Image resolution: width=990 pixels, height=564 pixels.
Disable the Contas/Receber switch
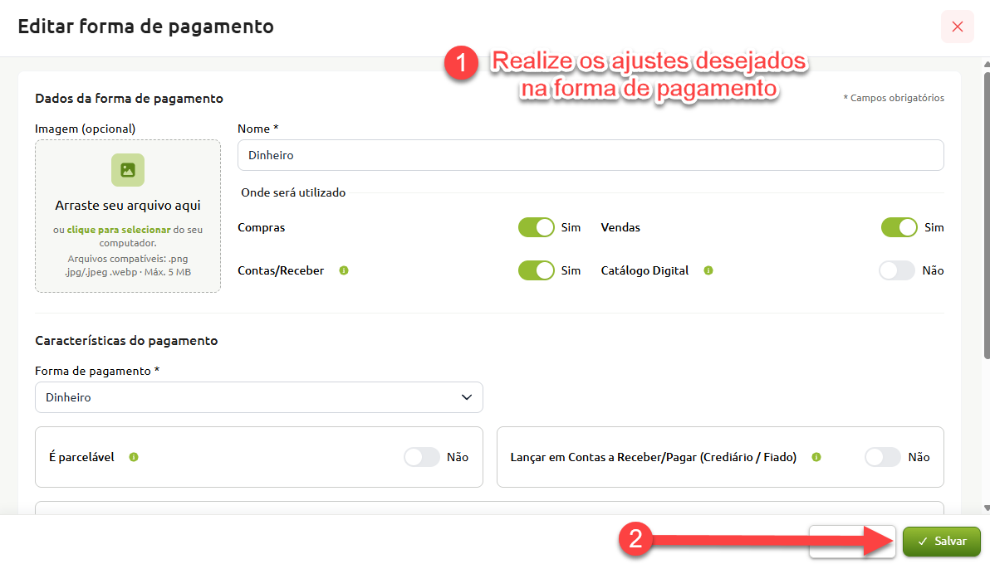[x=536, y=270]
